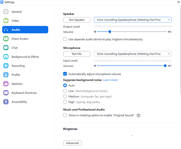Select the Recording circle icon
Screen dimensions: 181x149
(6, 66)
